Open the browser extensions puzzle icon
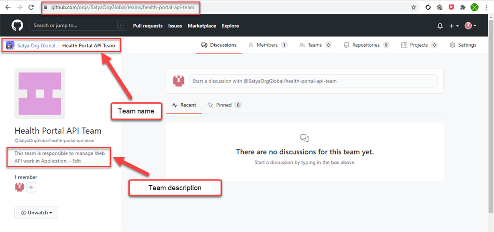Screen dimensions: 494x232 point(463,7)
